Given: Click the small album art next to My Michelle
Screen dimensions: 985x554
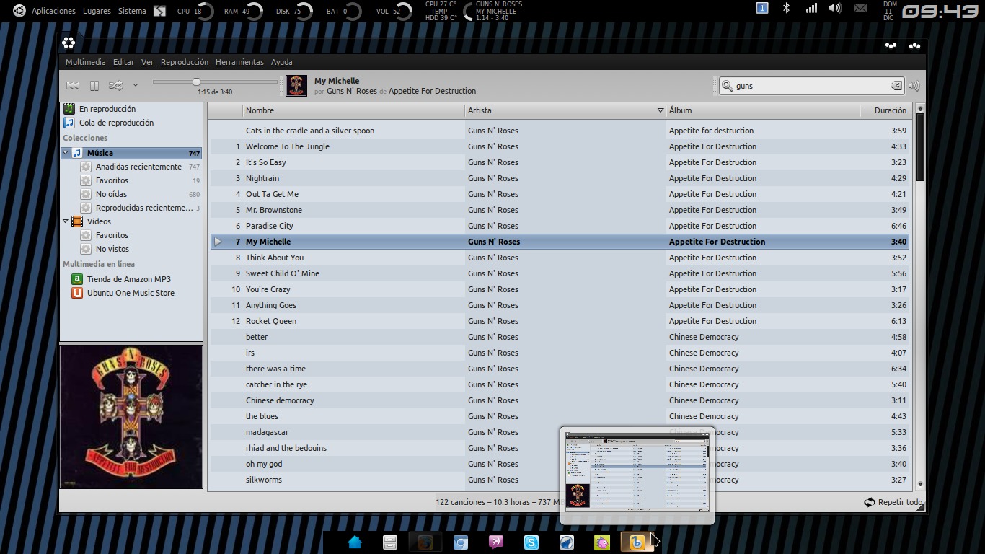Looking at the screenshot, I should pos(296,86).
